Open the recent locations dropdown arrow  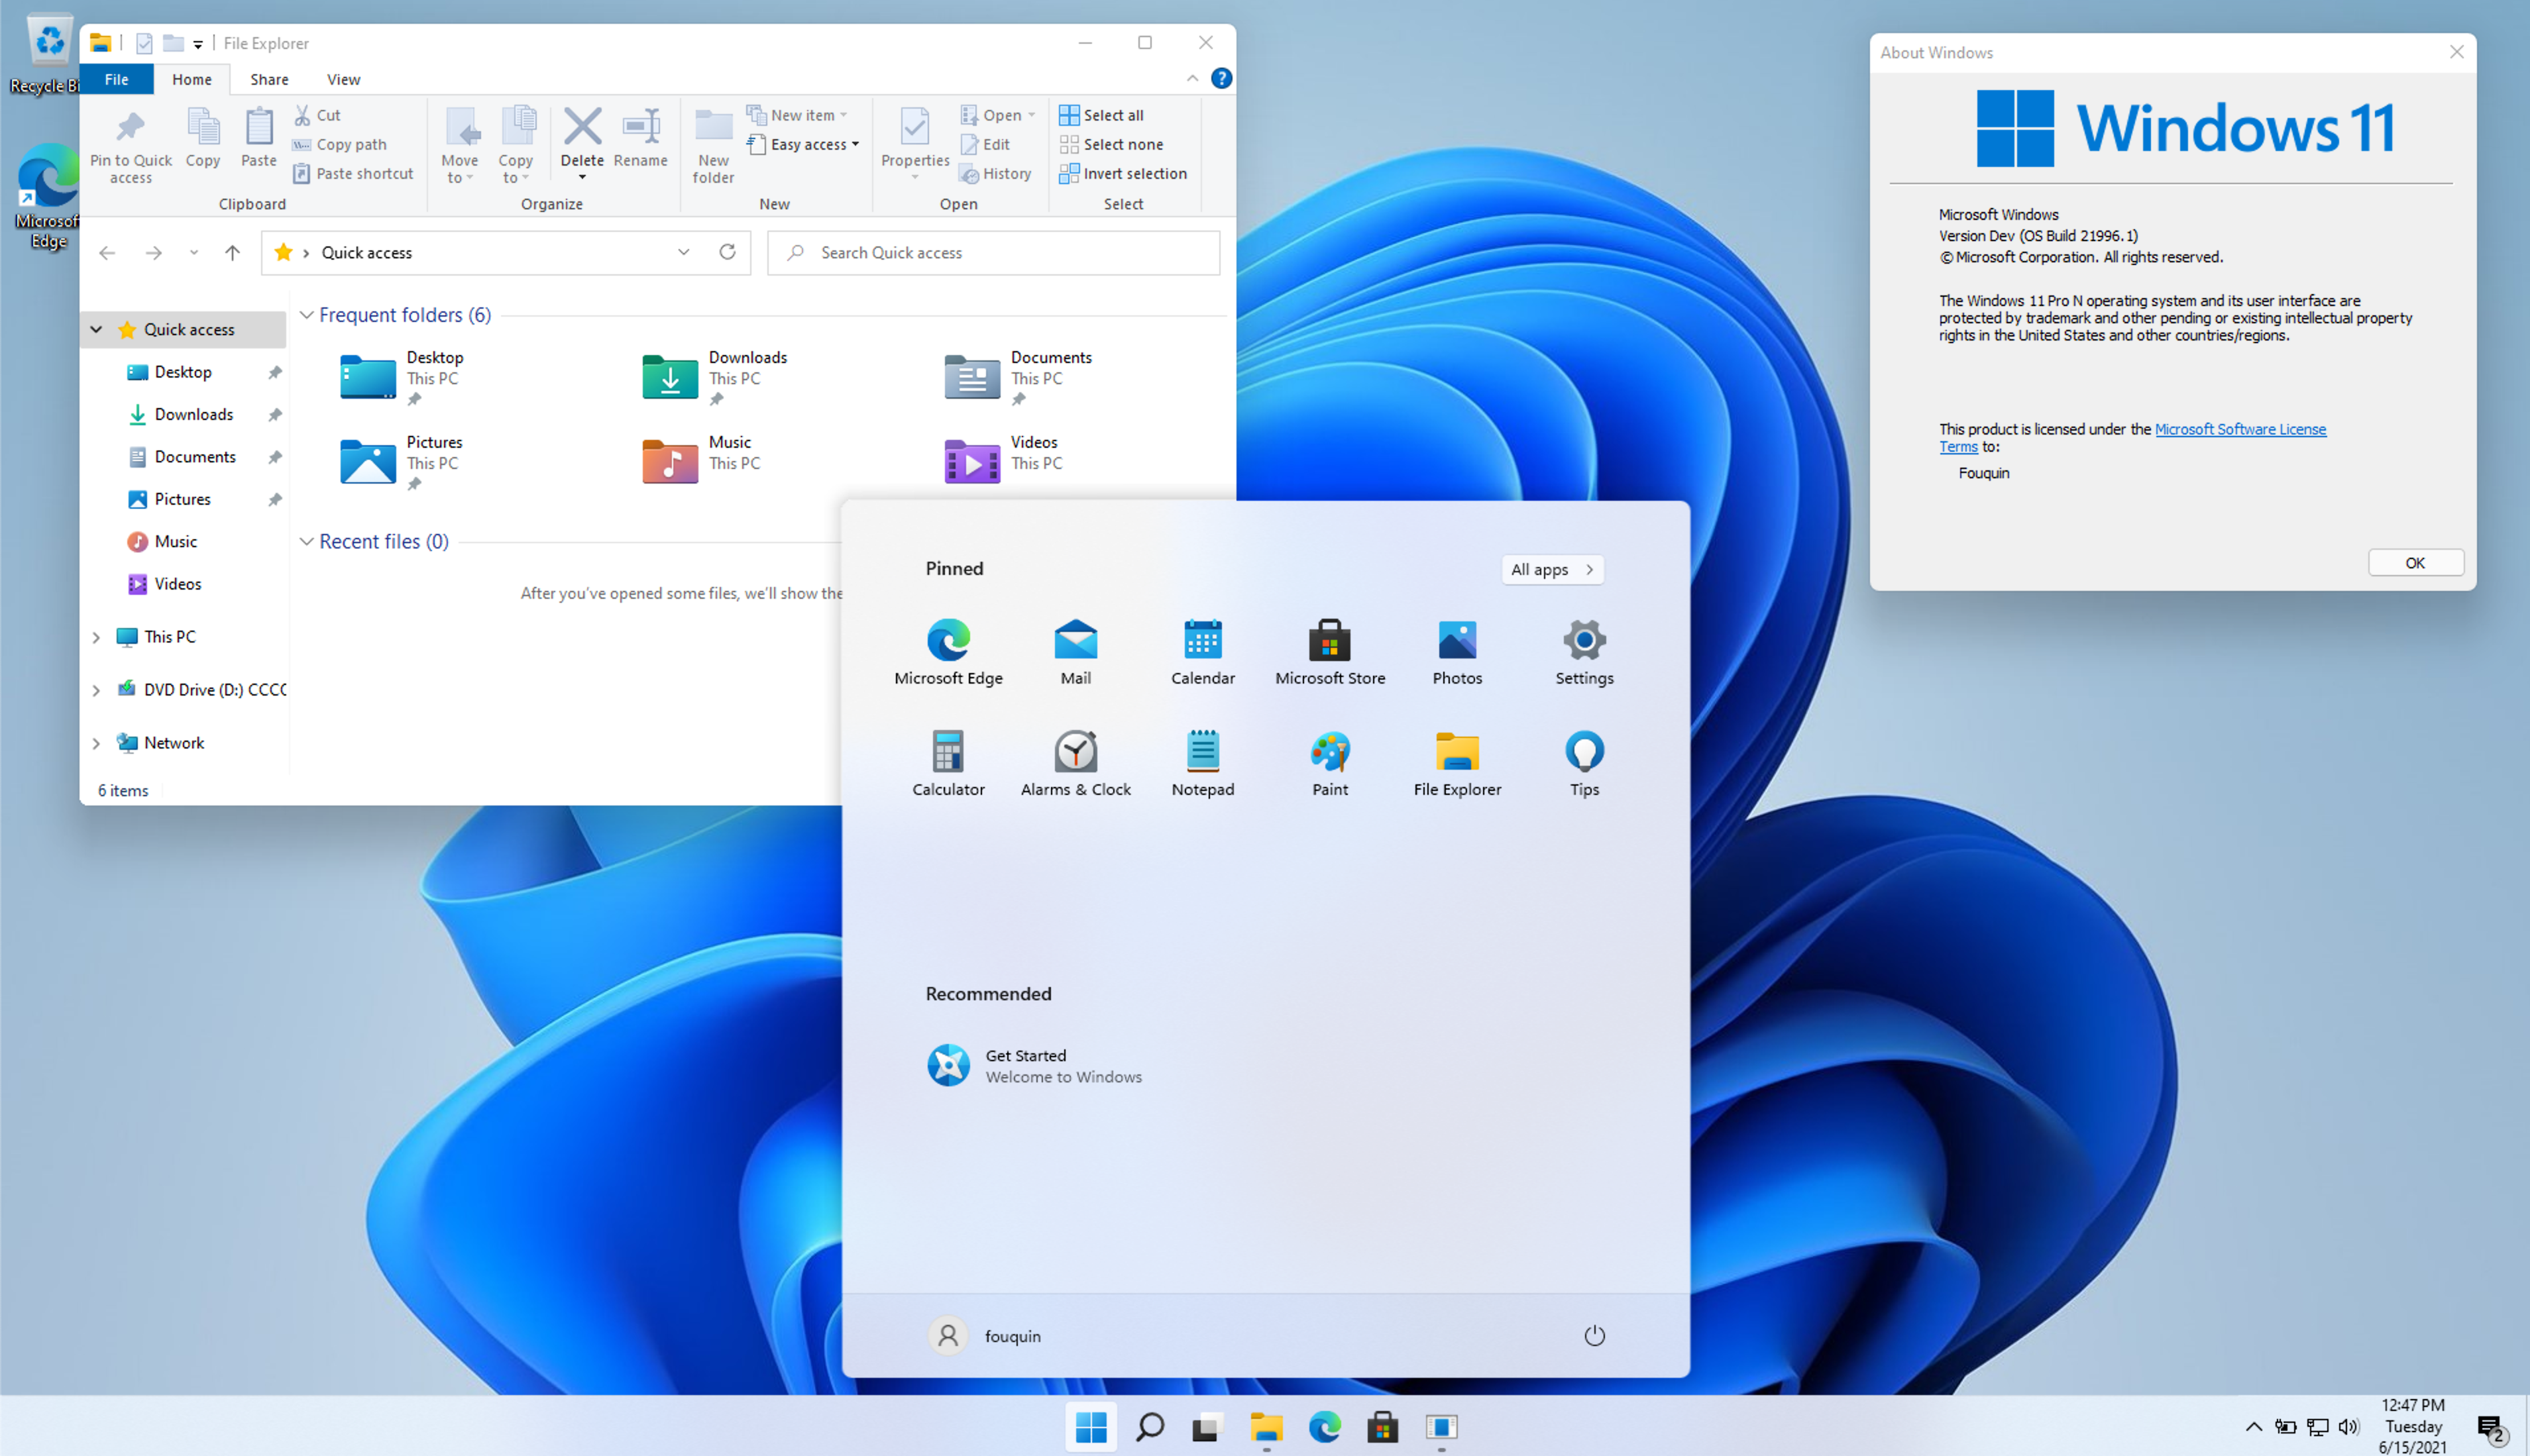pos(193,253)
